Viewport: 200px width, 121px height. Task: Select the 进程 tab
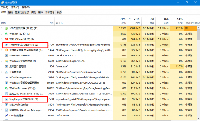pyautogui.click(x=3, y=12)
